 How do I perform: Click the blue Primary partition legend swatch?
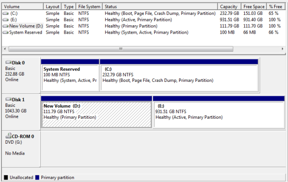37,177
